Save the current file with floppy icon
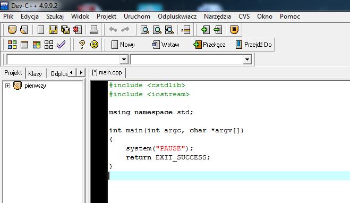The height and width of the screenshot is (203, 350). pyautogui.click(x=53, y=30)
